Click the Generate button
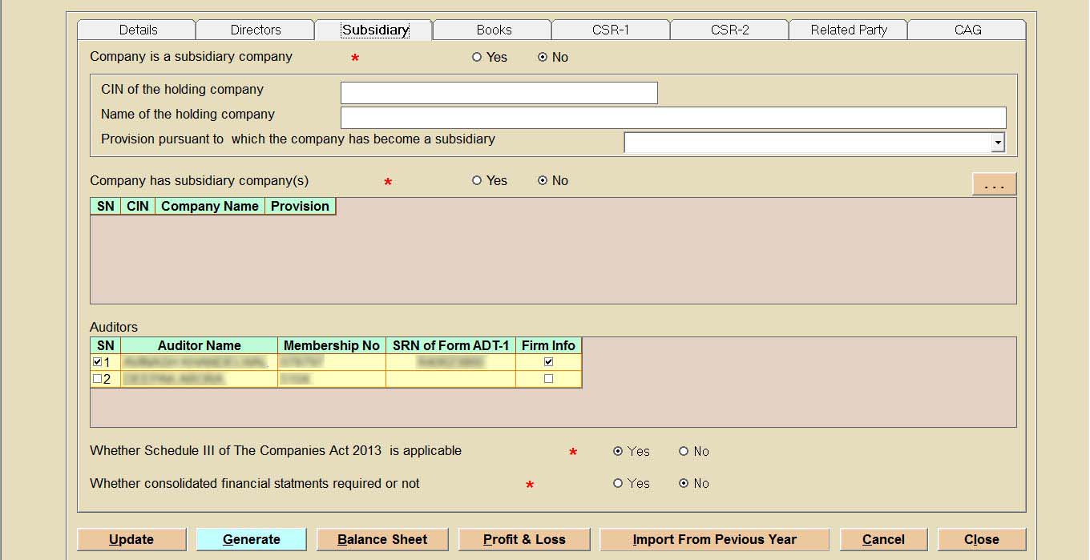Screen dimensions: 1090x560 point(251,539)
